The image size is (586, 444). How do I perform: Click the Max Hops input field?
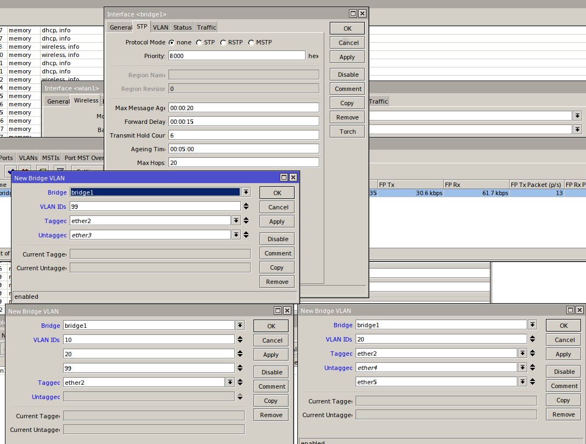coord(244,163)
